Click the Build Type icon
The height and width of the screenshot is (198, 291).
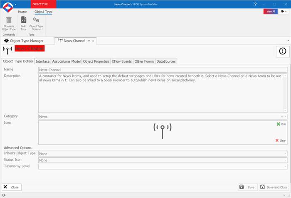point(24,20)
